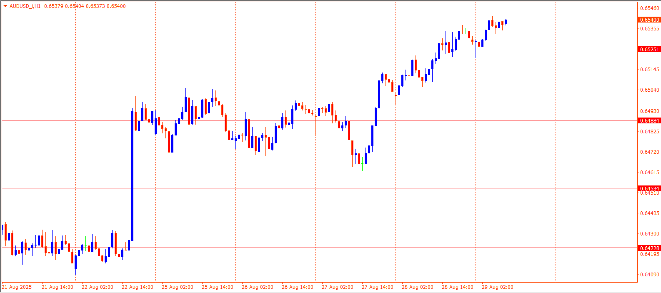The height and width of the screenshot is (293, 661).
Task: Click price scale value 0.64615
Action: [x=650, y=173]
